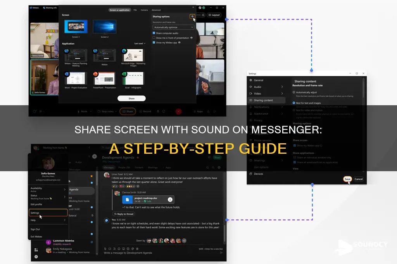Screen dimensions: 397x264
Task: Open Sharing content settings section
Action: [x=267, y=100]
